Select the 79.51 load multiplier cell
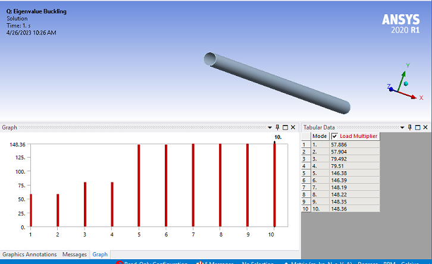432x264 pixels. [x=355, y=166]
